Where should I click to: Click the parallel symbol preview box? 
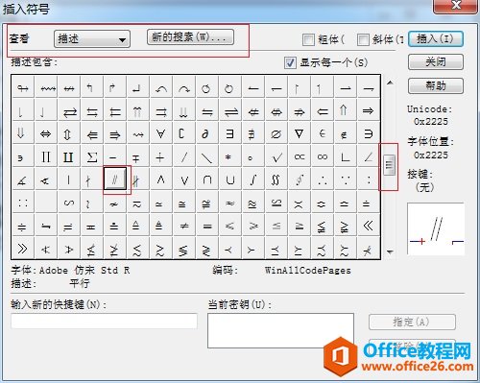436,228
